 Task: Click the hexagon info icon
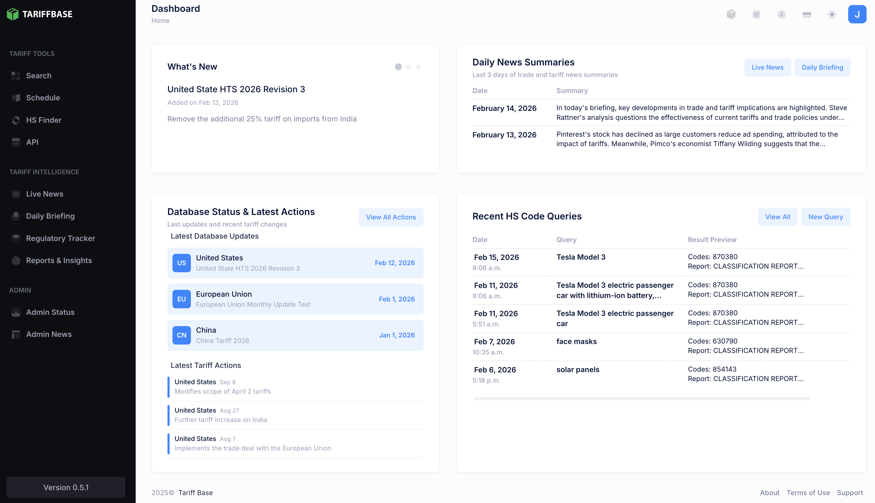click(781, 14)
